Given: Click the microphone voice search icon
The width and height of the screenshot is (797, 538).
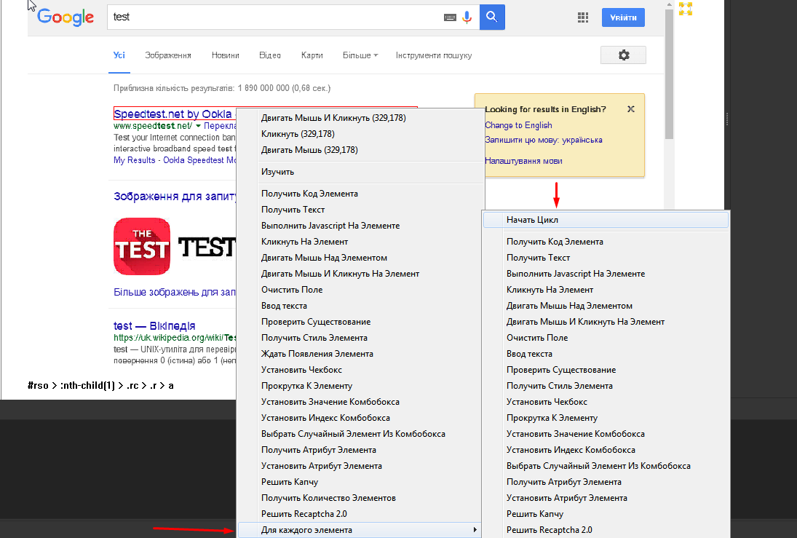Looking at the screenshot, I should coord(467,17).
